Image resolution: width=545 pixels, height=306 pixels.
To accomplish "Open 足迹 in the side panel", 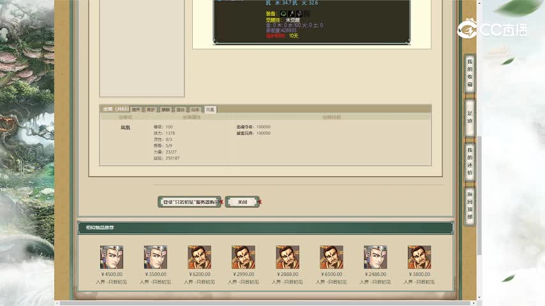I will tap(470, 117).
